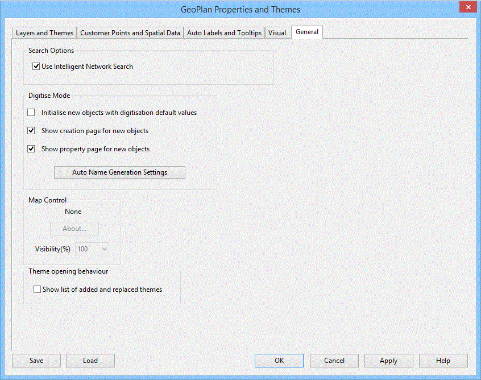Enable Show list of added and replaced themes
The image size is (481, 380).
(37, 289)
